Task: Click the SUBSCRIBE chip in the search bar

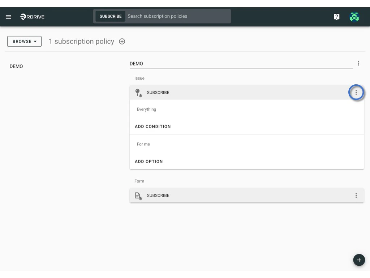Action: pyautogui.click(x=111, y=16)
